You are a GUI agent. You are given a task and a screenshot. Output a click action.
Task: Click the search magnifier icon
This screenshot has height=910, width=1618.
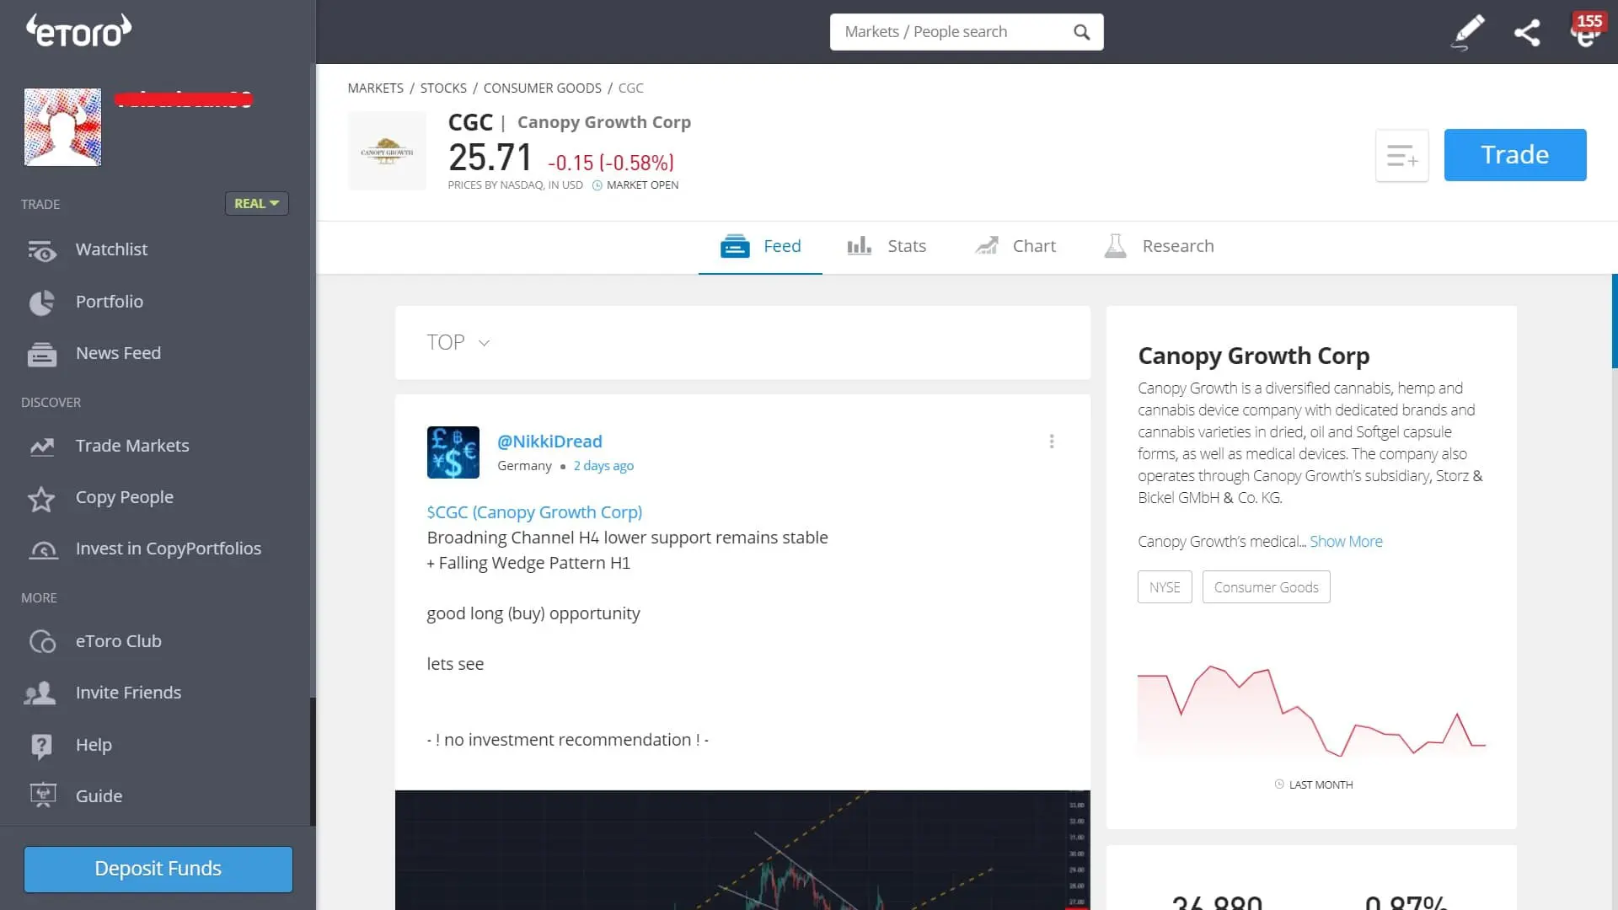1082,31
